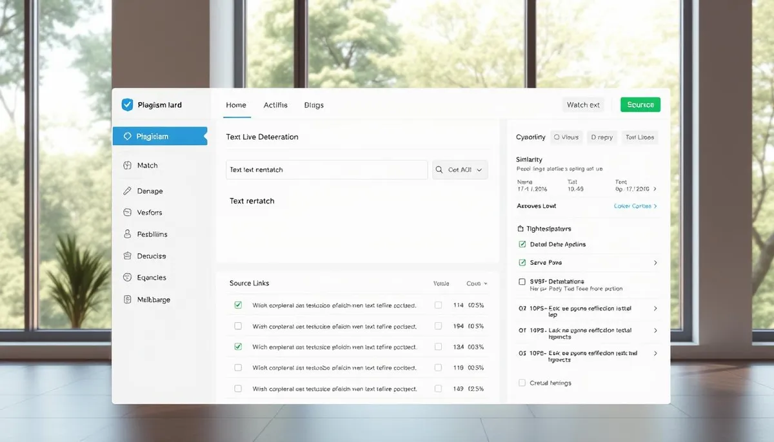Uncheck the Serve Pone checkbox

pyautogui.click(x=522, y=263)
